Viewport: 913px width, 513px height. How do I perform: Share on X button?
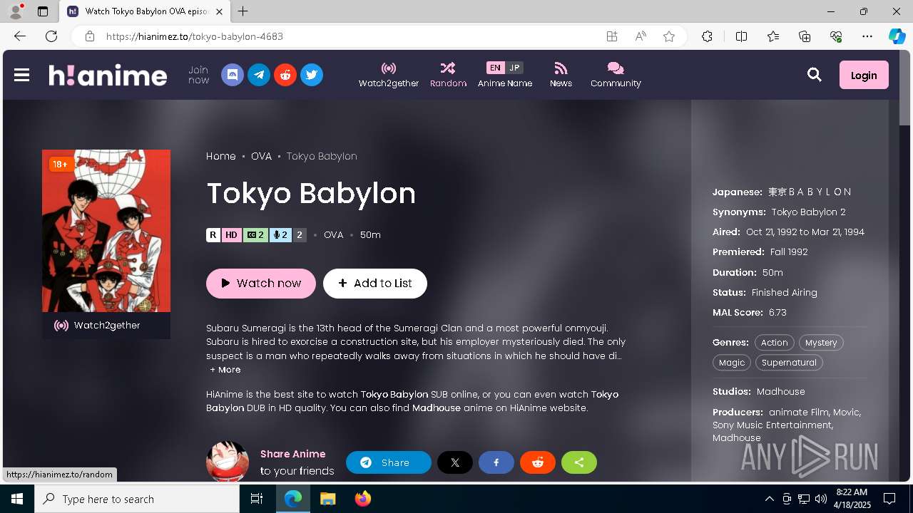[455, 462]
